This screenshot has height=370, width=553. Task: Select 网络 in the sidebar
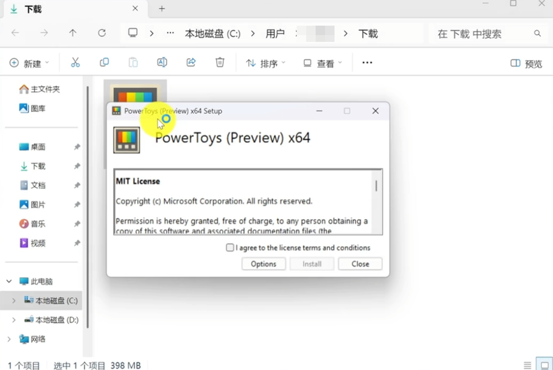tap(33, 340)
